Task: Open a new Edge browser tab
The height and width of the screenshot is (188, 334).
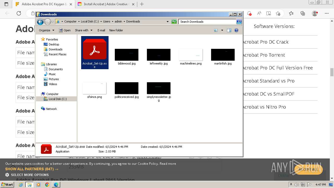Action: (x=142, y=4)
